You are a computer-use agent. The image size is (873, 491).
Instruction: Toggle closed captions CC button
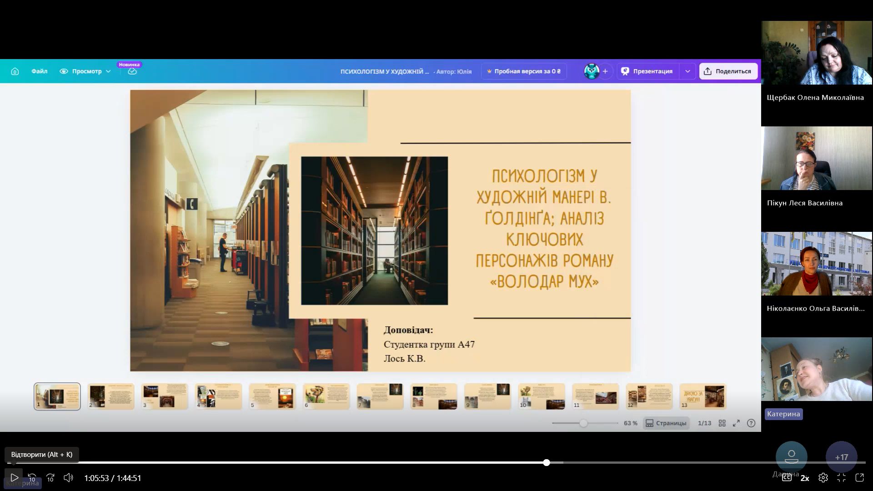pos(787,478)
